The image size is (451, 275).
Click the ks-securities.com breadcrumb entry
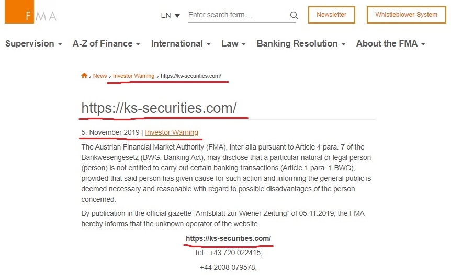(x=190, y=76)
